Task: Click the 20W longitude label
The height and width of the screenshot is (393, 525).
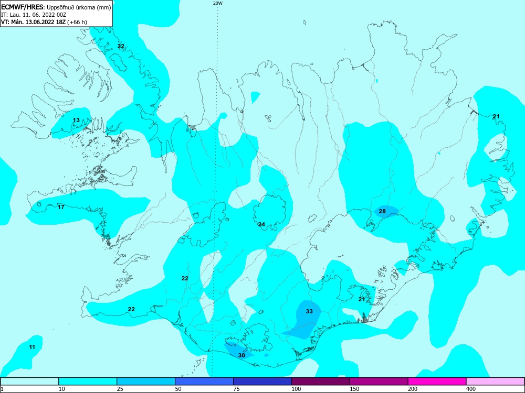Action: coord(218,3)
